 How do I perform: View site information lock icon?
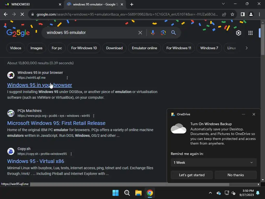click(33, 15)
